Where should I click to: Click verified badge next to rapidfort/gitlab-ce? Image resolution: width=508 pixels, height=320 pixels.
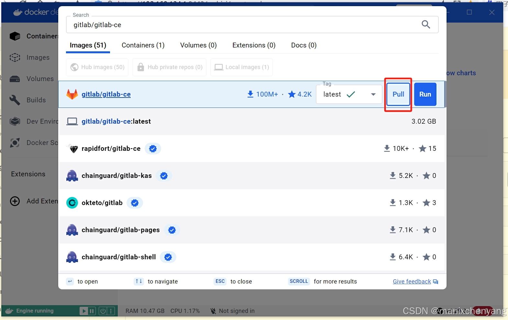pyautogui.click(x=153, y=149)
